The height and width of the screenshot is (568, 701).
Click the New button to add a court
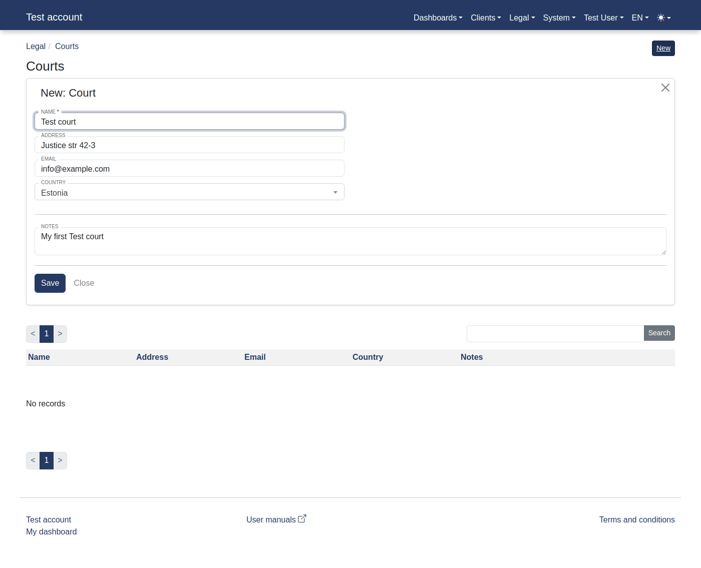coord(663,48)
